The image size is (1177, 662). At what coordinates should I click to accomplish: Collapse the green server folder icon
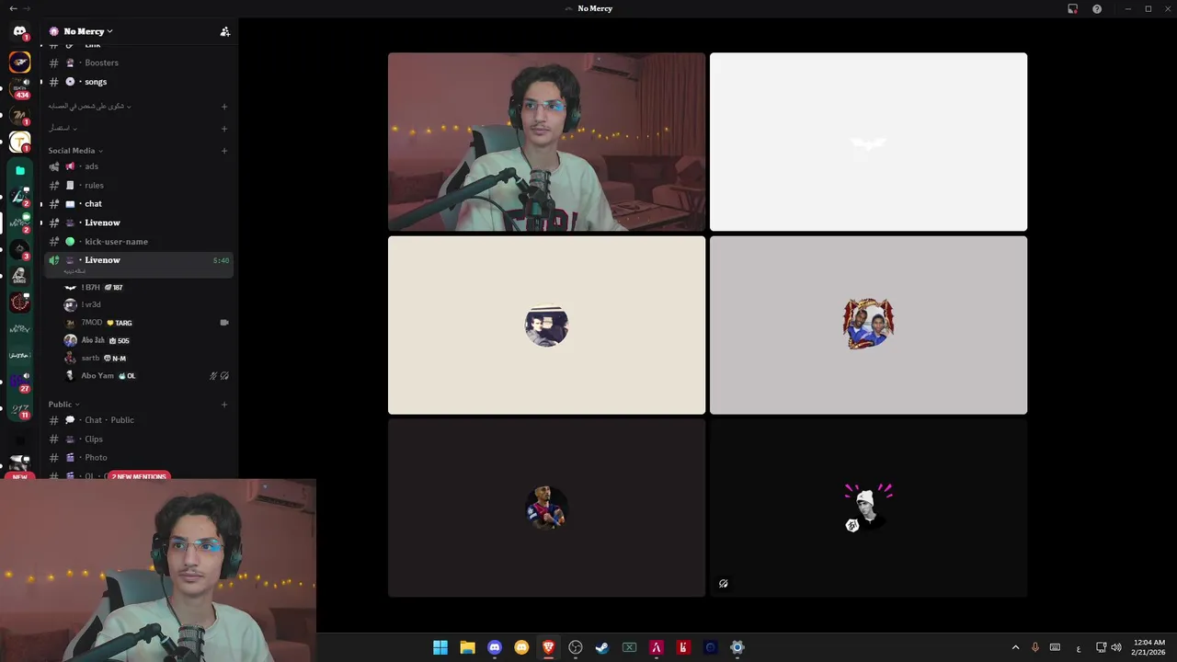pyautogui.click(x=19, y=170)
